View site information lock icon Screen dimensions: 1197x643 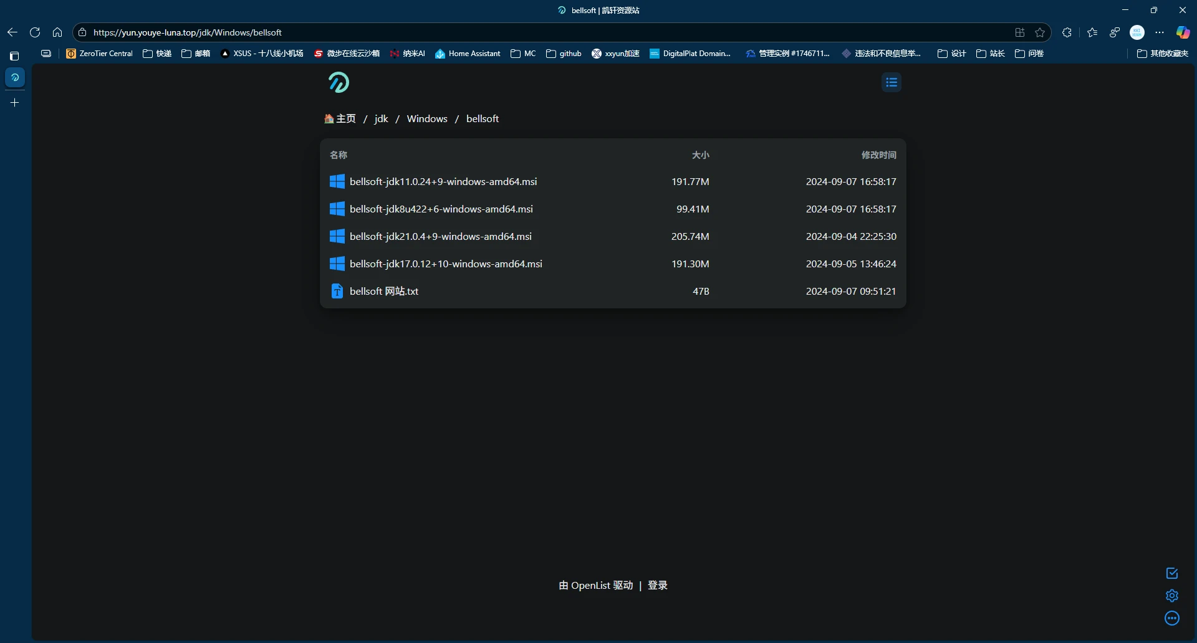tap(82, 32)
